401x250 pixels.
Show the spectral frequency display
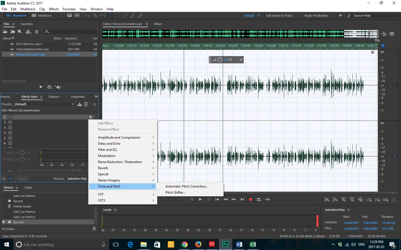tap(70, 16)
